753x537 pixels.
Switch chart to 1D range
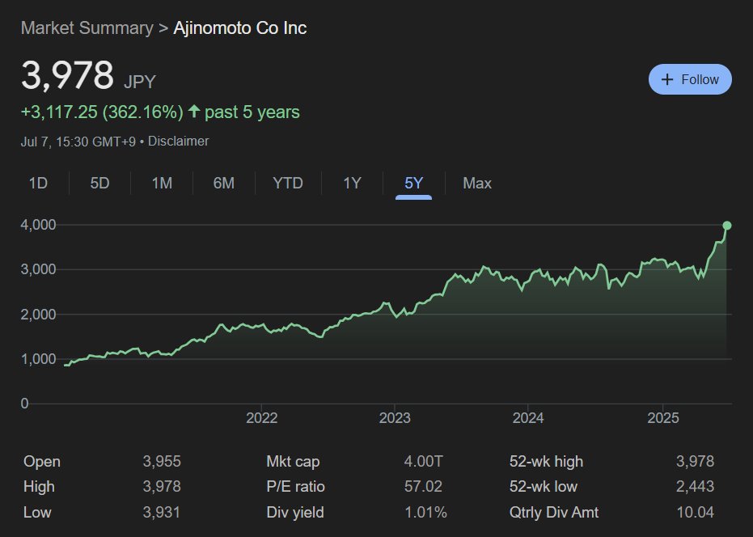click(x=38, y=183)
